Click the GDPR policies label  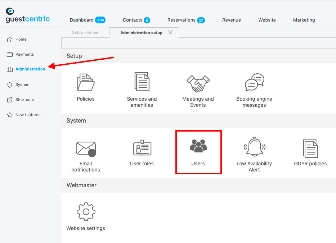click(310, 164)
